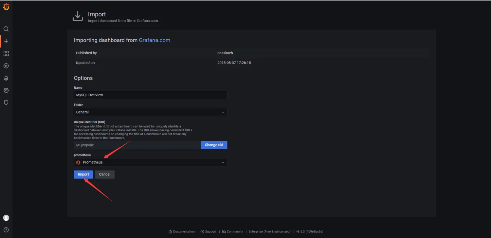Click the user profile avatar icon
Screen dimensions: 491x238
pyautogui.click(x=6, y=218)
